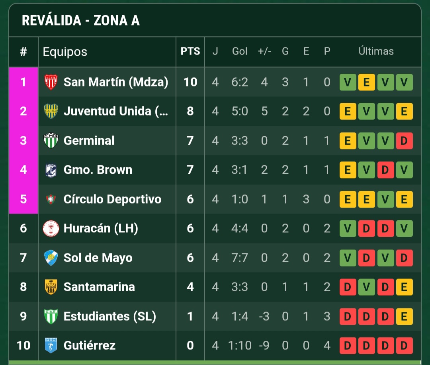Click the Juventud Unida team crest

click(51, 111)
